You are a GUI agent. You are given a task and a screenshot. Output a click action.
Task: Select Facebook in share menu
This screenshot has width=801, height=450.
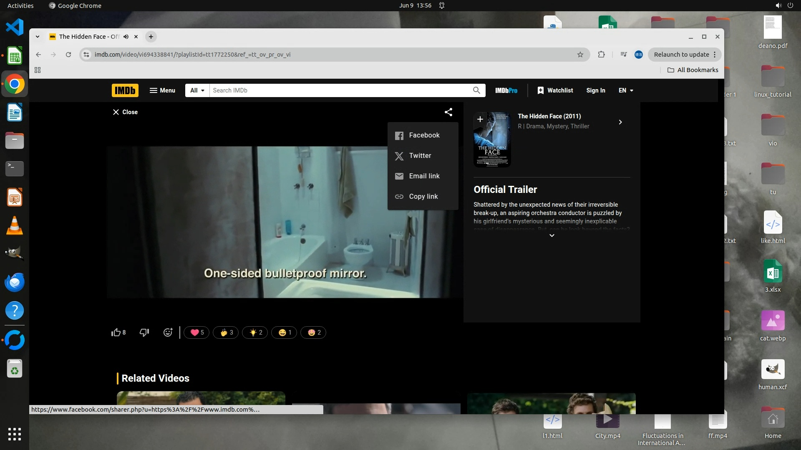pos(423,135)
